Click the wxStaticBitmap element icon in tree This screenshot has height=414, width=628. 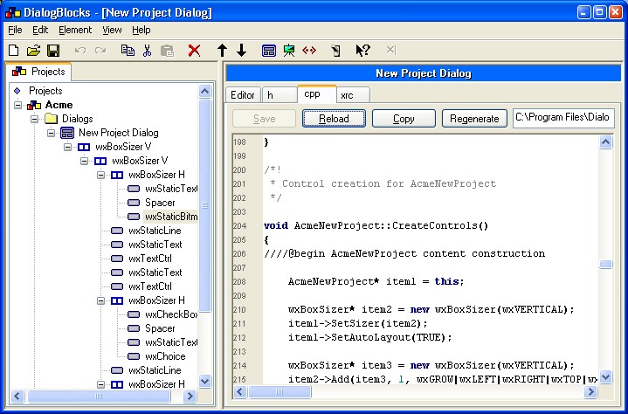(134, 217)
